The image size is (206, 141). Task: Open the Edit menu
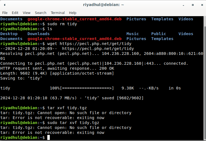(x=15, y=13)
